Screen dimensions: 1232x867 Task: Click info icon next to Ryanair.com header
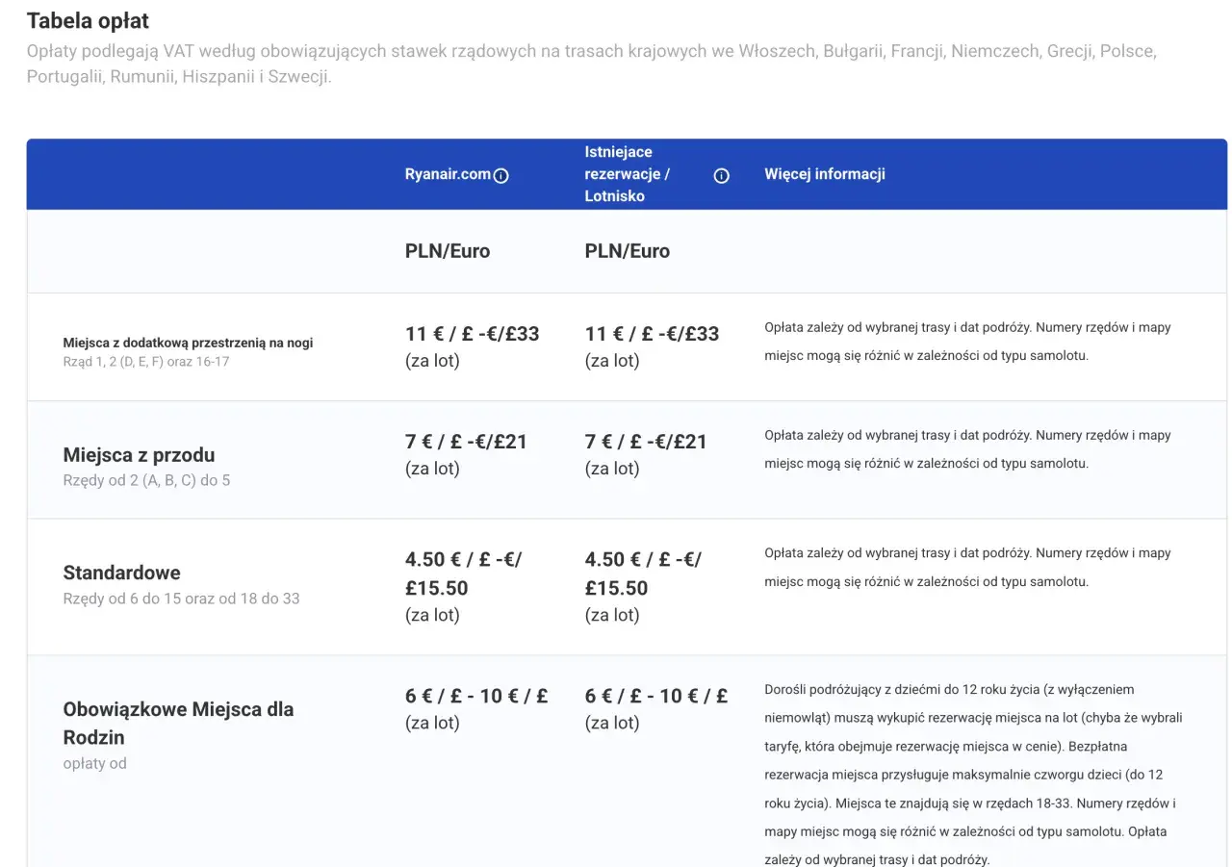(x=500, y=175)
